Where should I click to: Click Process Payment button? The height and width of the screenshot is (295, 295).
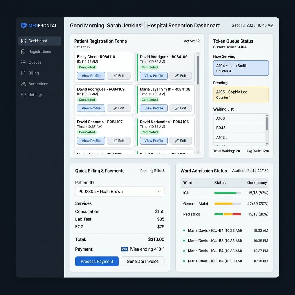pos(97,261)
